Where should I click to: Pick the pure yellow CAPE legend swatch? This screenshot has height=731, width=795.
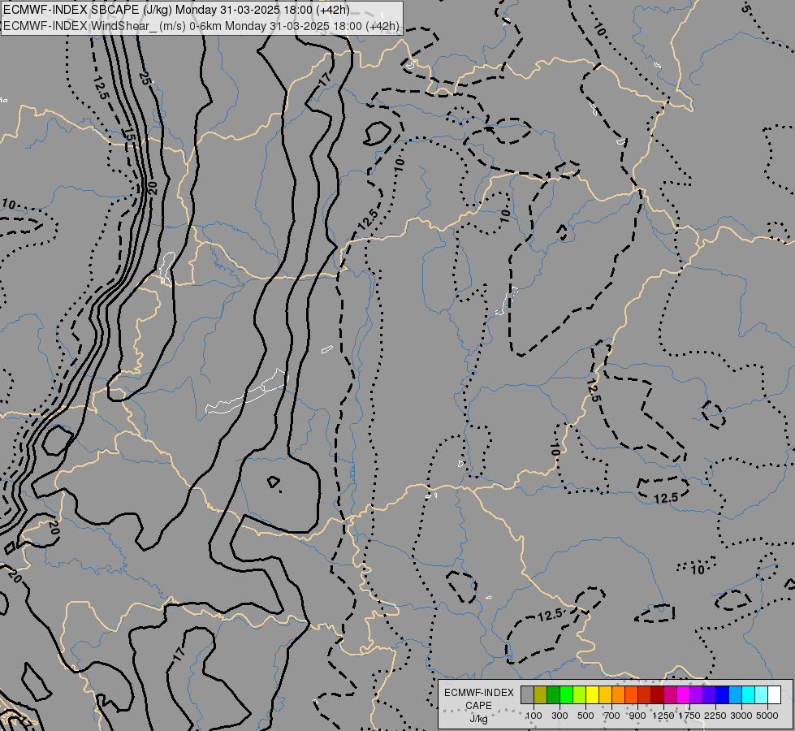(x=592, y=694)
